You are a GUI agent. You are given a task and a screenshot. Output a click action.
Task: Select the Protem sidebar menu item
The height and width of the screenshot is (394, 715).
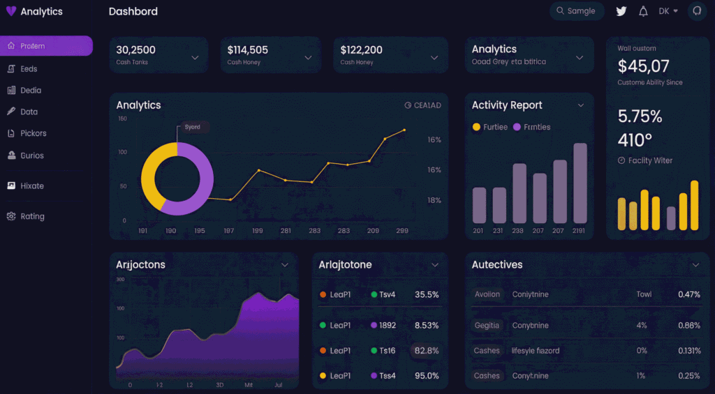pyautogui.click(x=47, y=46)
